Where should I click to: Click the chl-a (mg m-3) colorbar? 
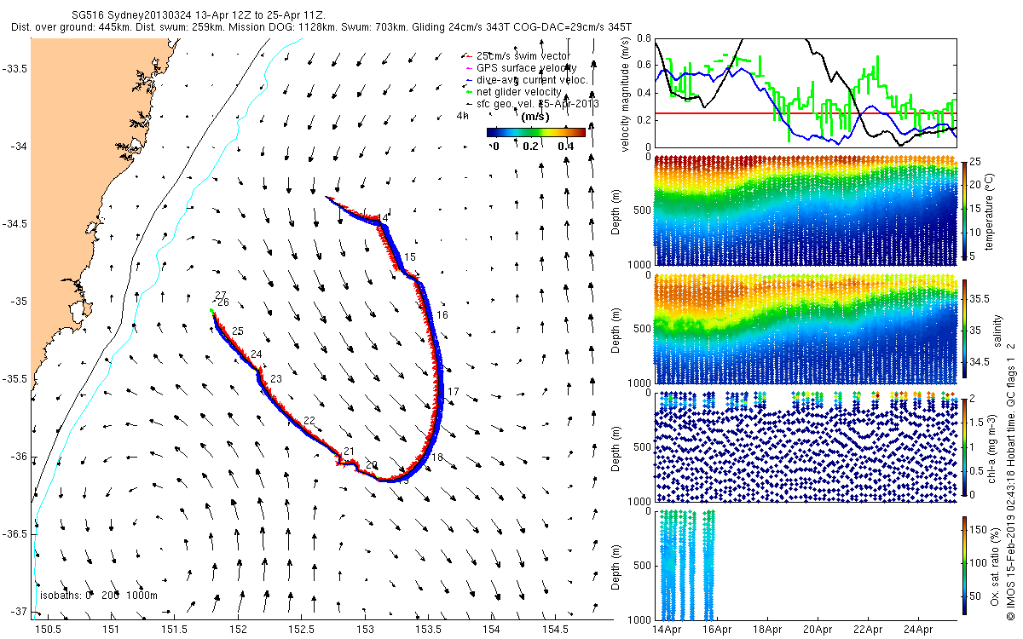point(965,446)
